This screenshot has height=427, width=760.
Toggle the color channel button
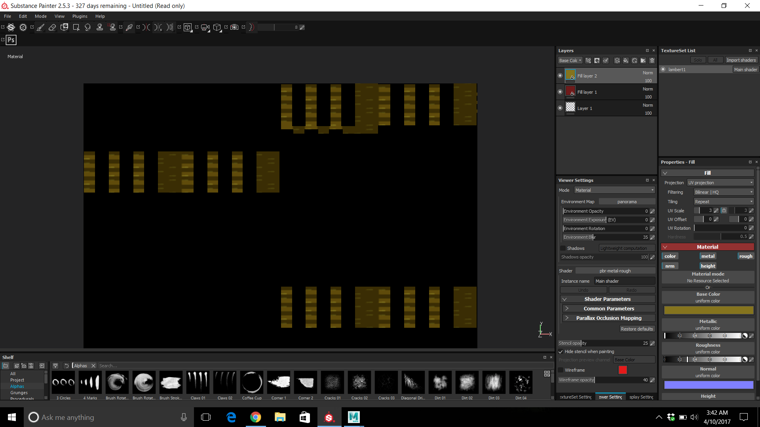click(x=670, y=256)
